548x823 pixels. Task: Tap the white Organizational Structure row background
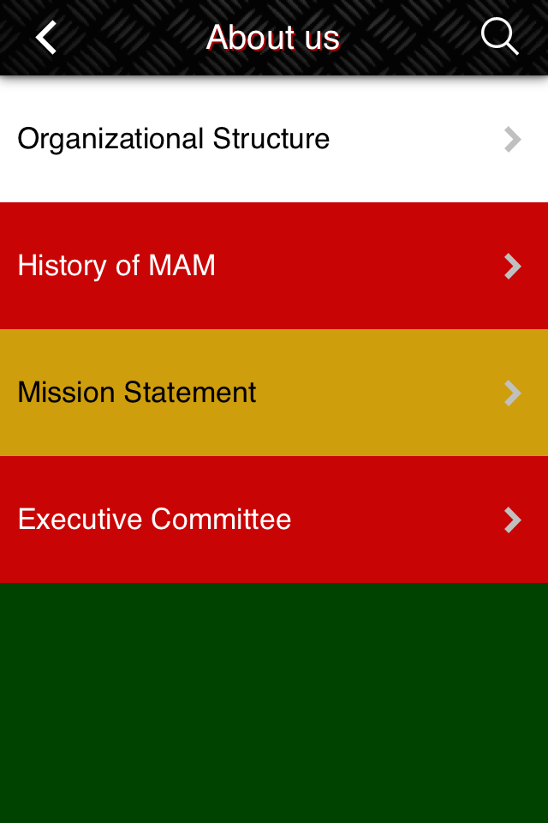tap(411, 171)
